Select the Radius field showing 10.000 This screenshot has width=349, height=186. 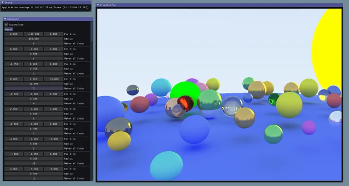(33, 84)
